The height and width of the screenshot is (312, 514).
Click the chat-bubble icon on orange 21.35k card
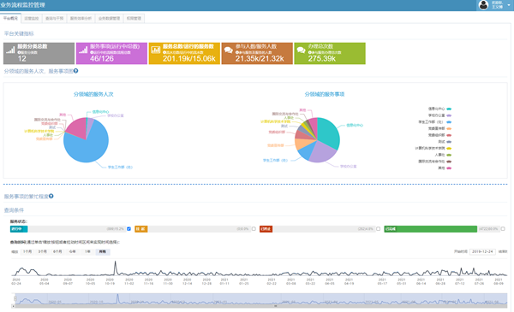229,50
